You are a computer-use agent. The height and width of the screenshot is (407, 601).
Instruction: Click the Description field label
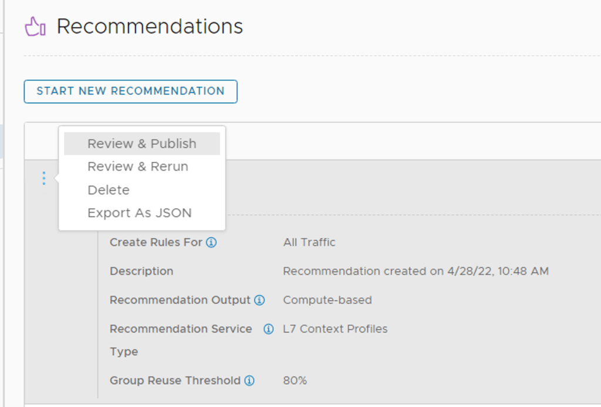(x=141, y=271)
